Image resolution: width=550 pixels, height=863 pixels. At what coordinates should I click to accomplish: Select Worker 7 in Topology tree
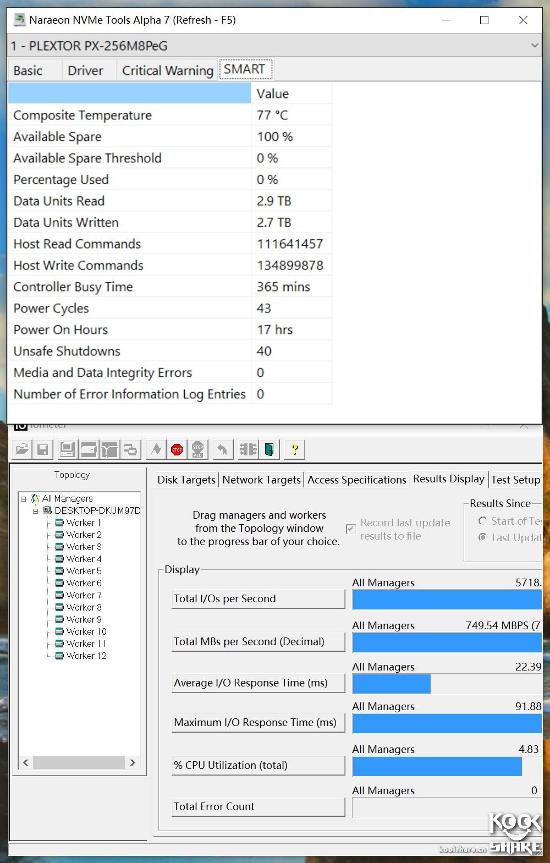click(x=84, y=595)
